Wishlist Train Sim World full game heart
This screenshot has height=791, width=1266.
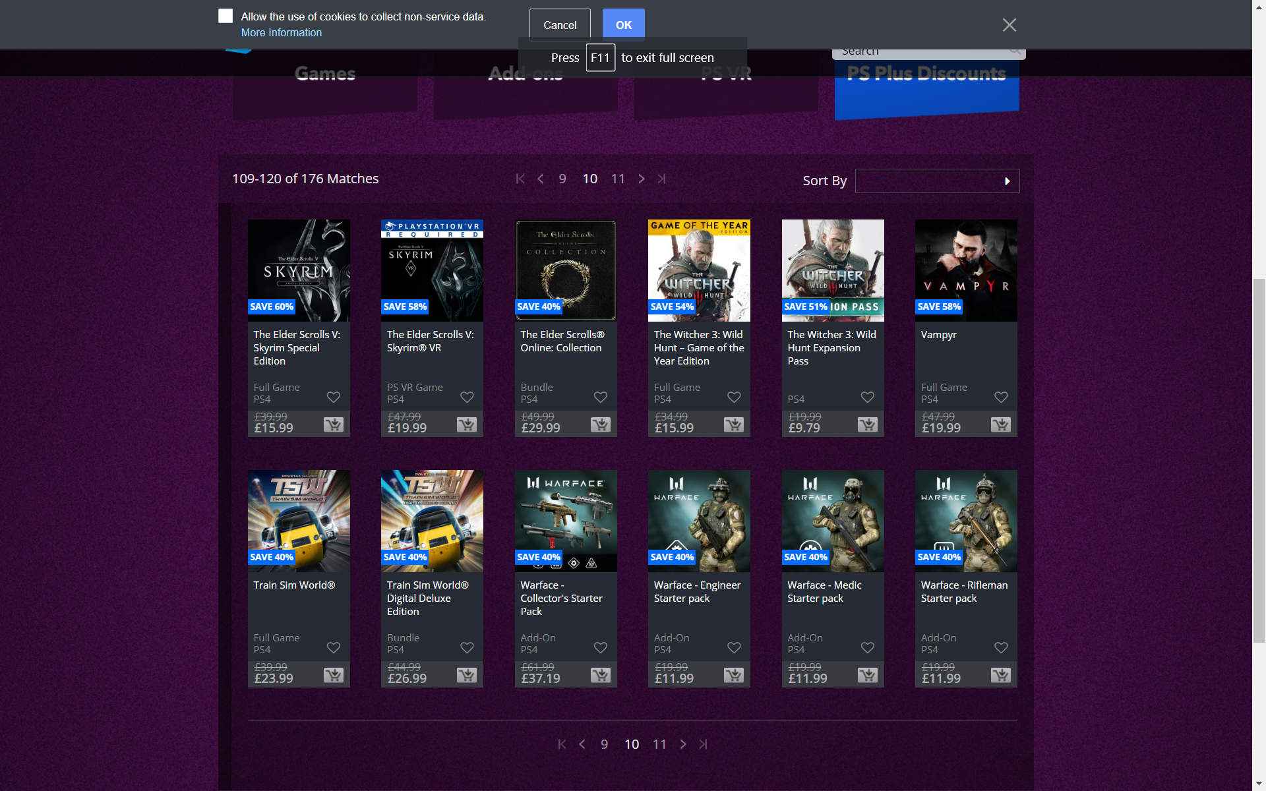(x=334, y=647)
